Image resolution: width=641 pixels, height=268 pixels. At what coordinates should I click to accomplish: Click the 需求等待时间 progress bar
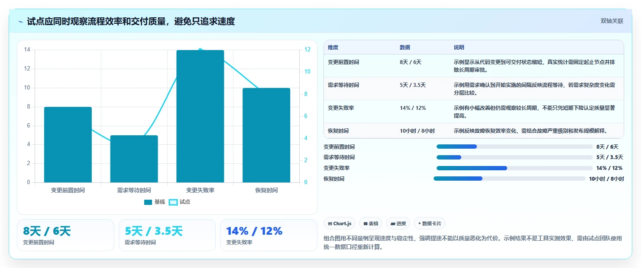(x=515, y=157)
